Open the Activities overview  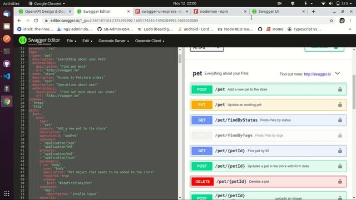pos(11,3)
